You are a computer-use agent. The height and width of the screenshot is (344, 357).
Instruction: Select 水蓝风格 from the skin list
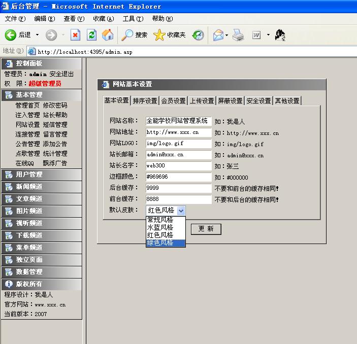pos(160,228)
